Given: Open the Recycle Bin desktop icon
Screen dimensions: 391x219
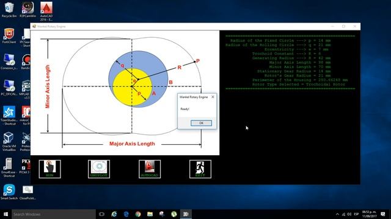Looking at the screenshot, I should pyautogui.click(x=9, y=10).
